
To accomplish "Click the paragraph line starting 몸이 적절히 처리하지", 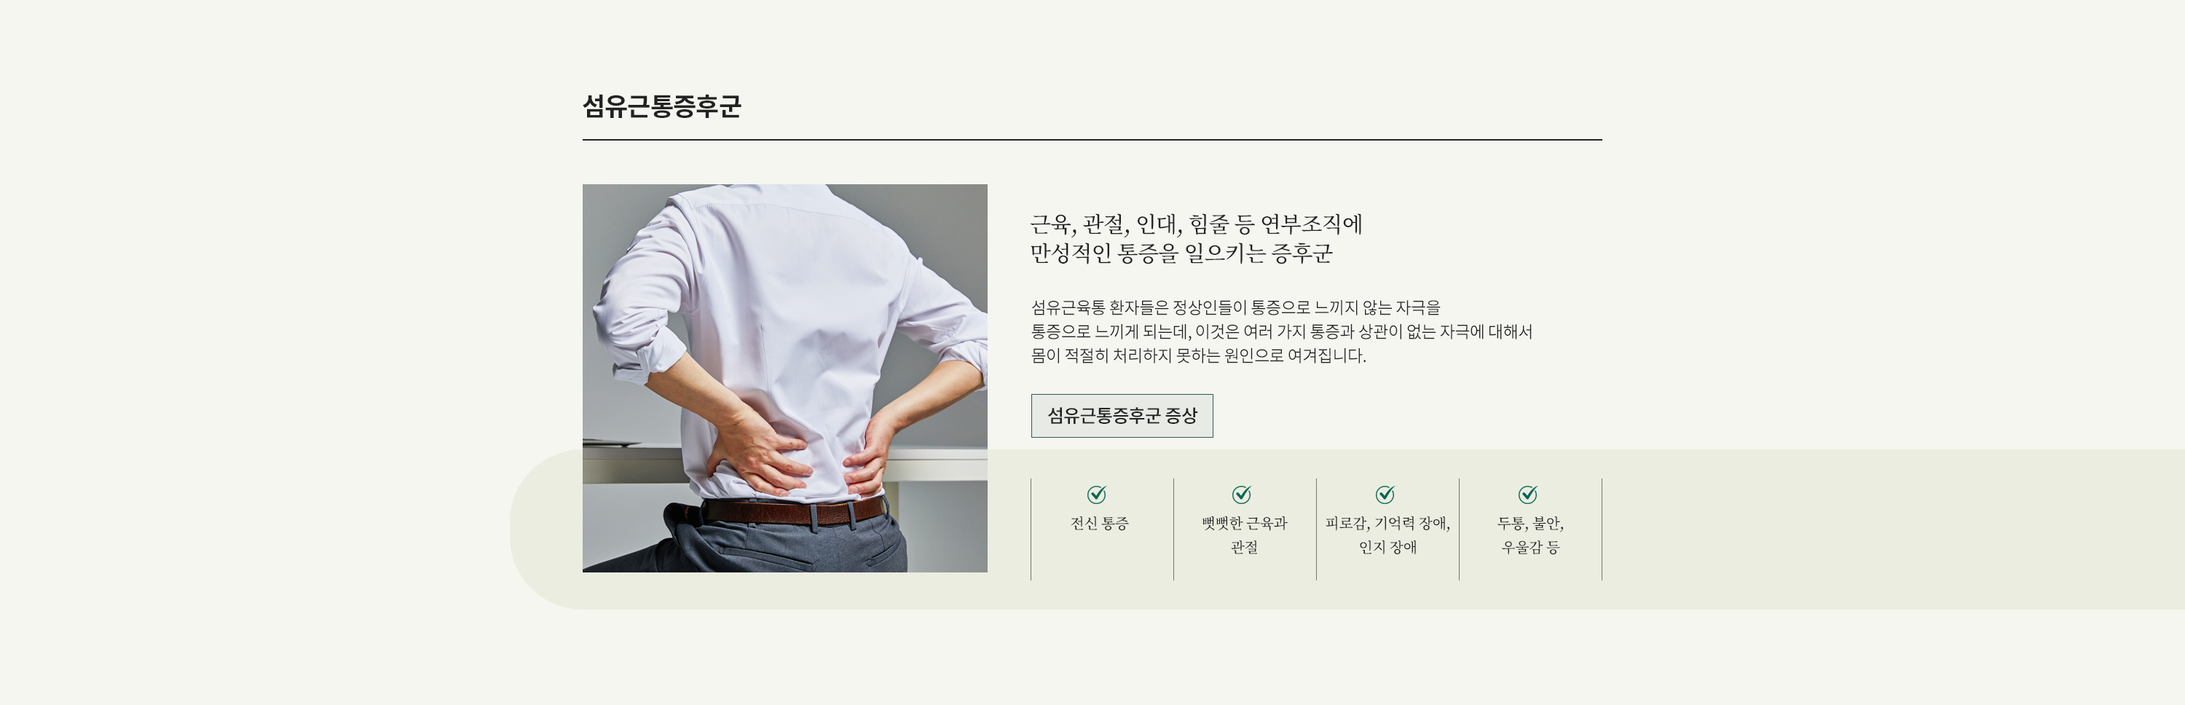I will (1197, 355).
